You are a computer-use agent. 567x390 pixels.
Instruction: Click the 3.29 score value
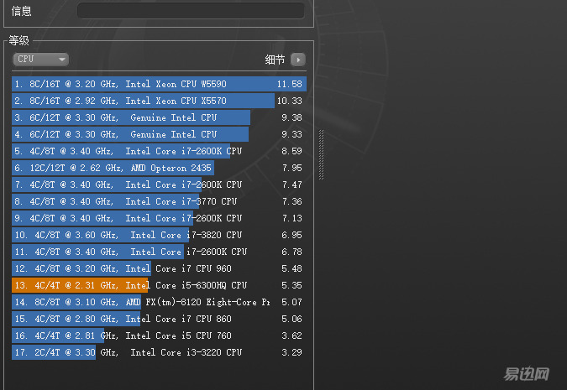(291, 352)
